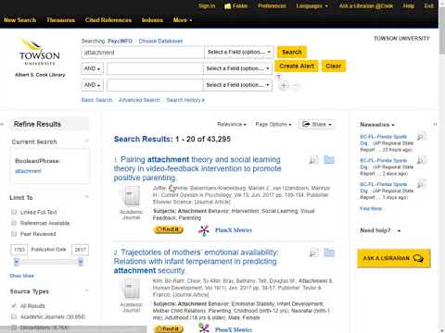
Task: Preview icon for result 1 Pairing attachment
Action: 313,160
